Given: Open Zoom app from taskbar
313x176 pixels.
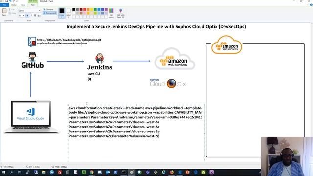Looking at the screenshot, I should point(52,172).
